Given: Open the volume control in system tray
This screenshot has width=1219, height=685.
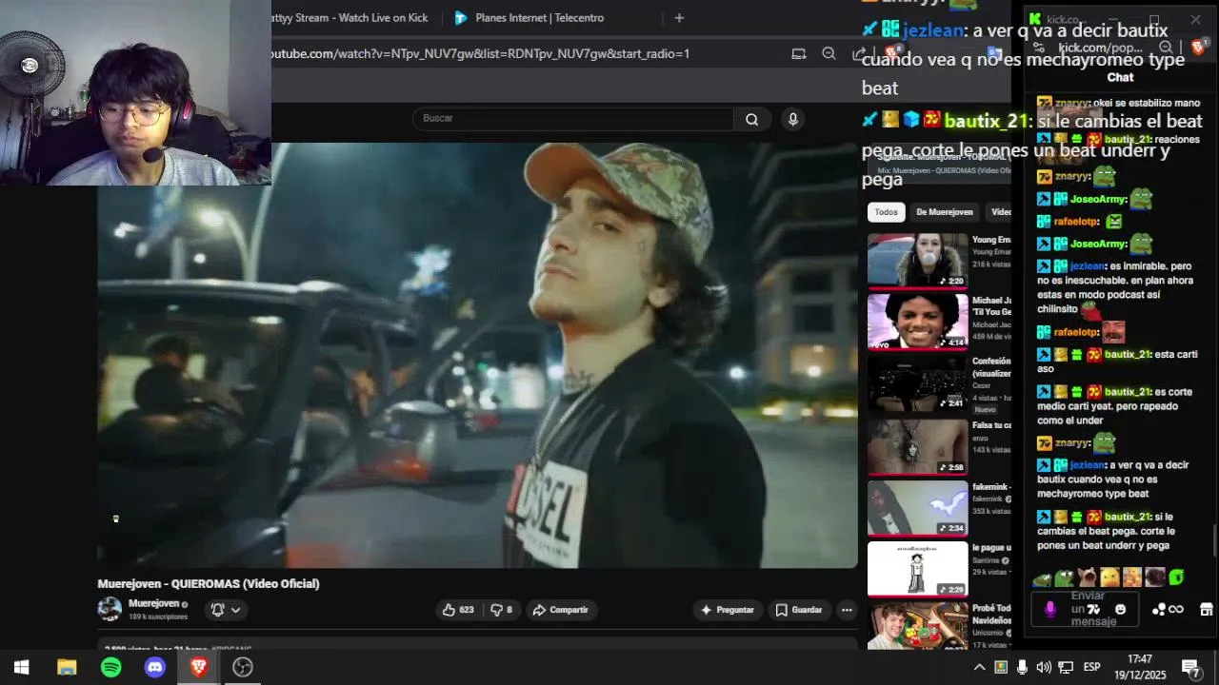Looking at the screenshot, I should [1044, 667].
